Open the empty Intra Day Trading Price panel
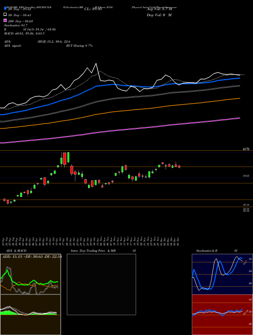 point(101,284)
